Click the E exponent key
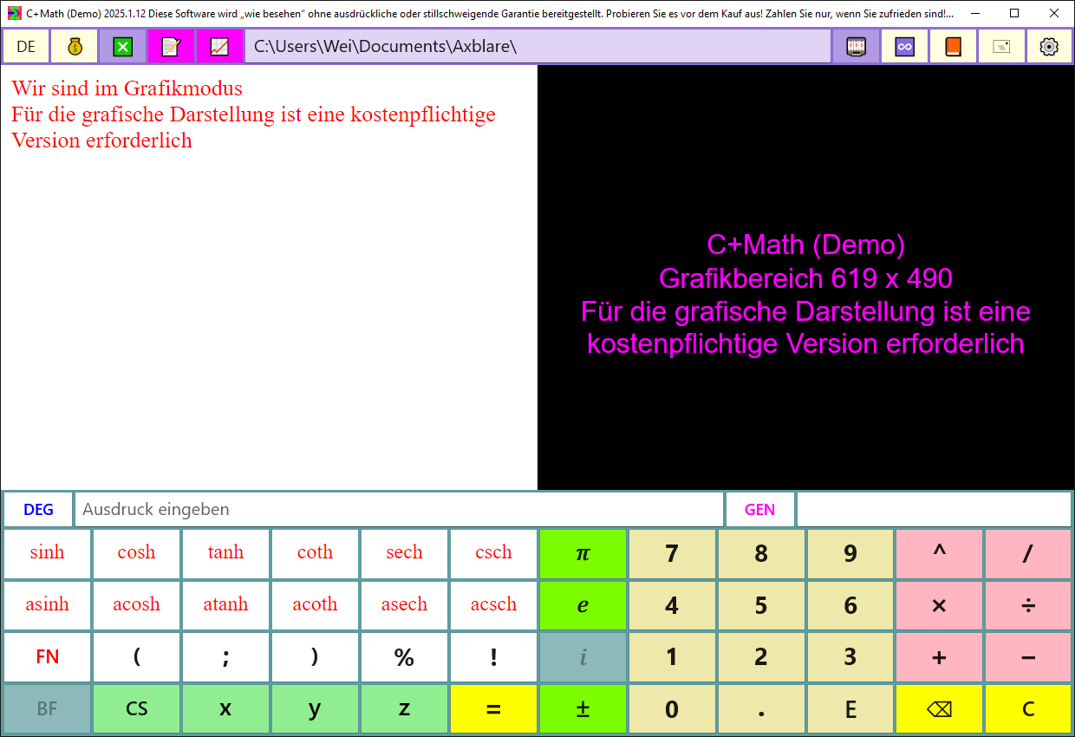This screenshot has width=1075, height=737. (850, 709)
